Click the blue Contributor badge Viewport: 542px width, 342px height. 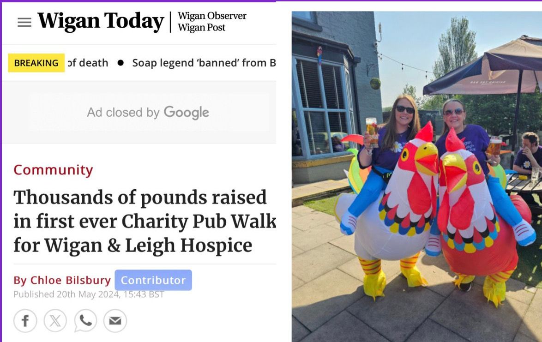pos(153,280)
